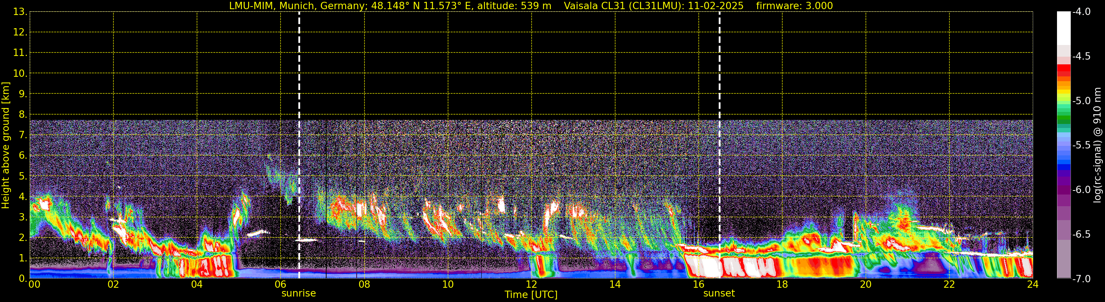Click the time axis tick label '24'

click(x=1032, y=284)
